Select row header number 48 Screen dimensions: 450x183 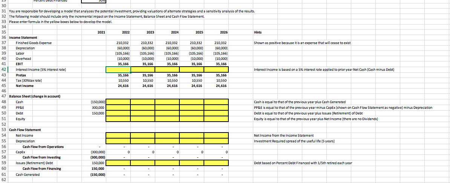(x=4, y=102)
